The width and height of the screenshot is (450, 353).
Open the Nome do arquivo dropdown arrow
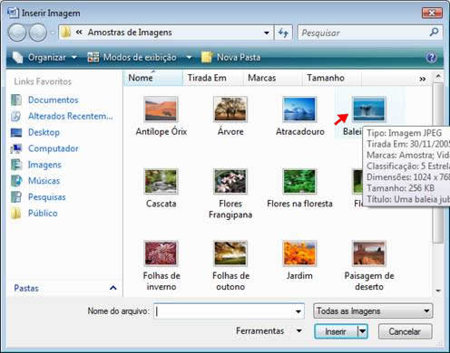298,311
